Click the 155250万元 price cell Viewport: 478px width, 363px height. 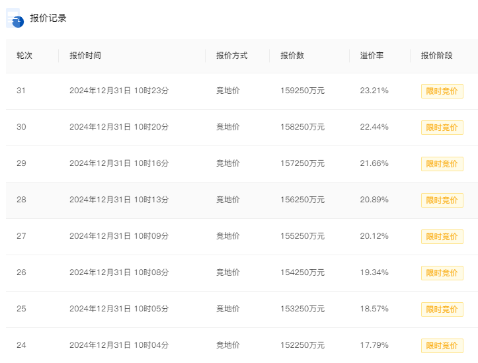click(302, 236)
